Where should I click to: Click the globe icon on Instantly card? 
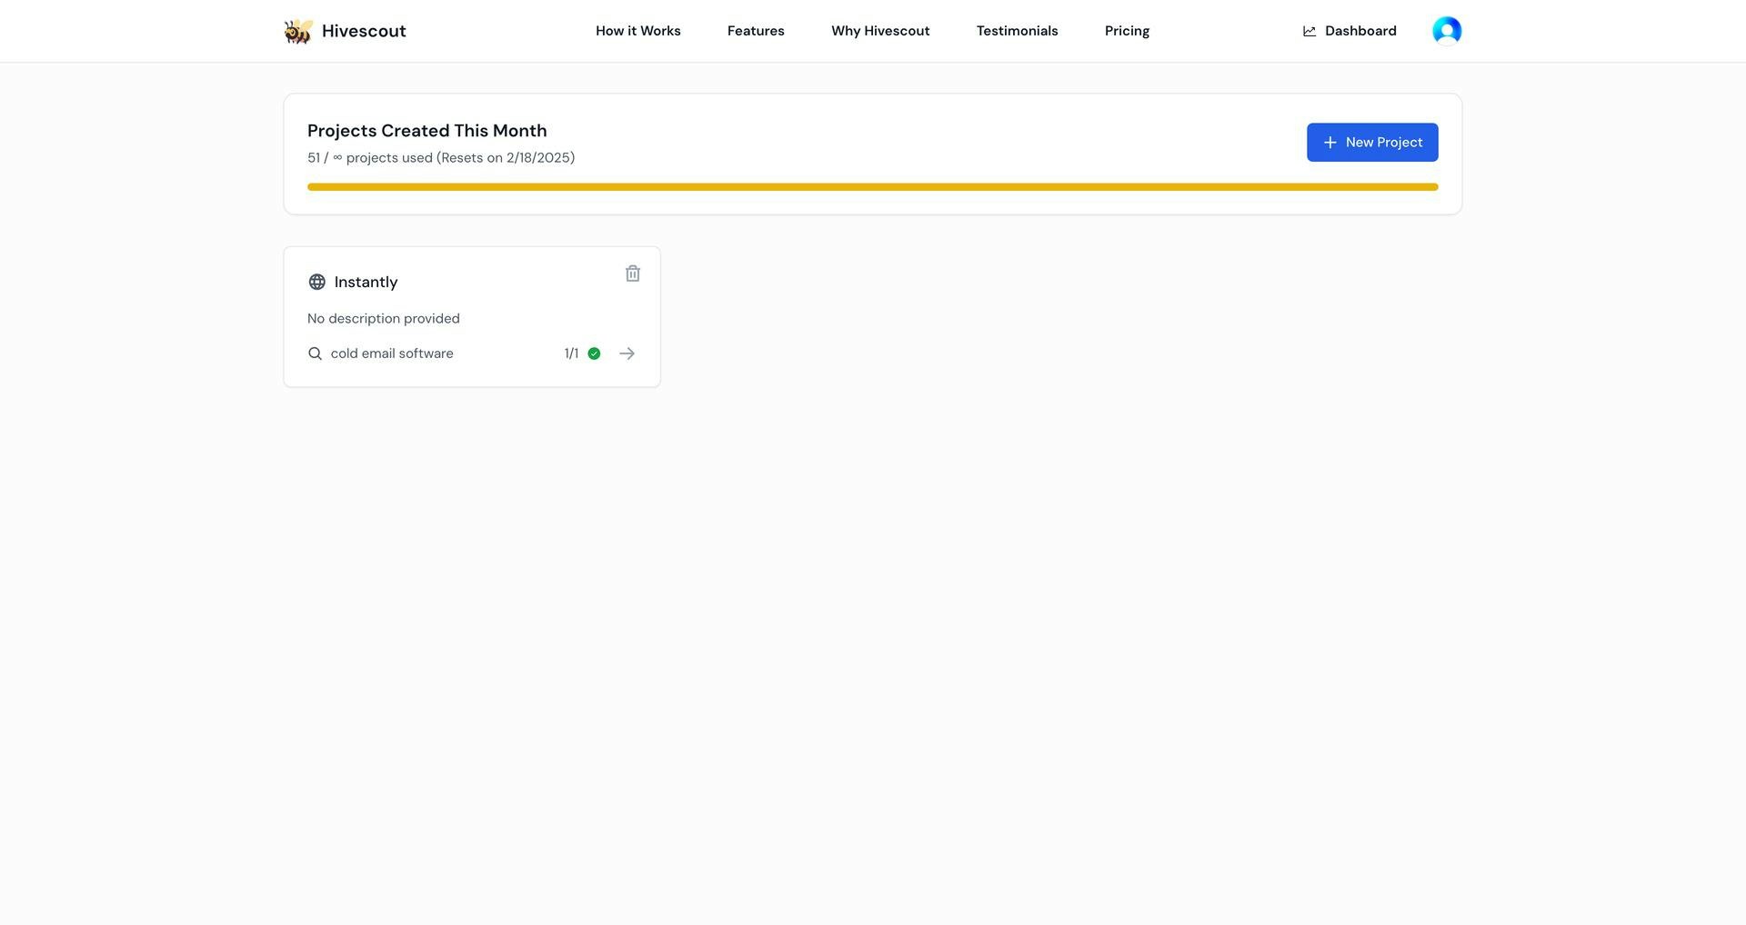pyautogui.click(x=317, y=282)
